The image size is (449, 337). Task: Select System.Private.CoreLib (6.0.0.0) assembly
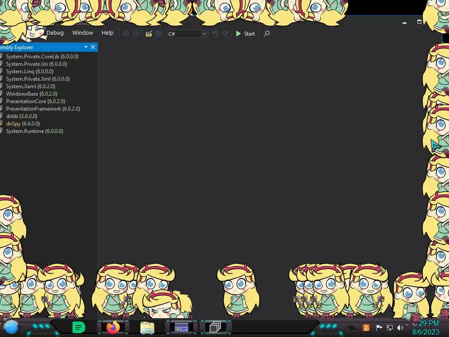click(x=42, y=57)
